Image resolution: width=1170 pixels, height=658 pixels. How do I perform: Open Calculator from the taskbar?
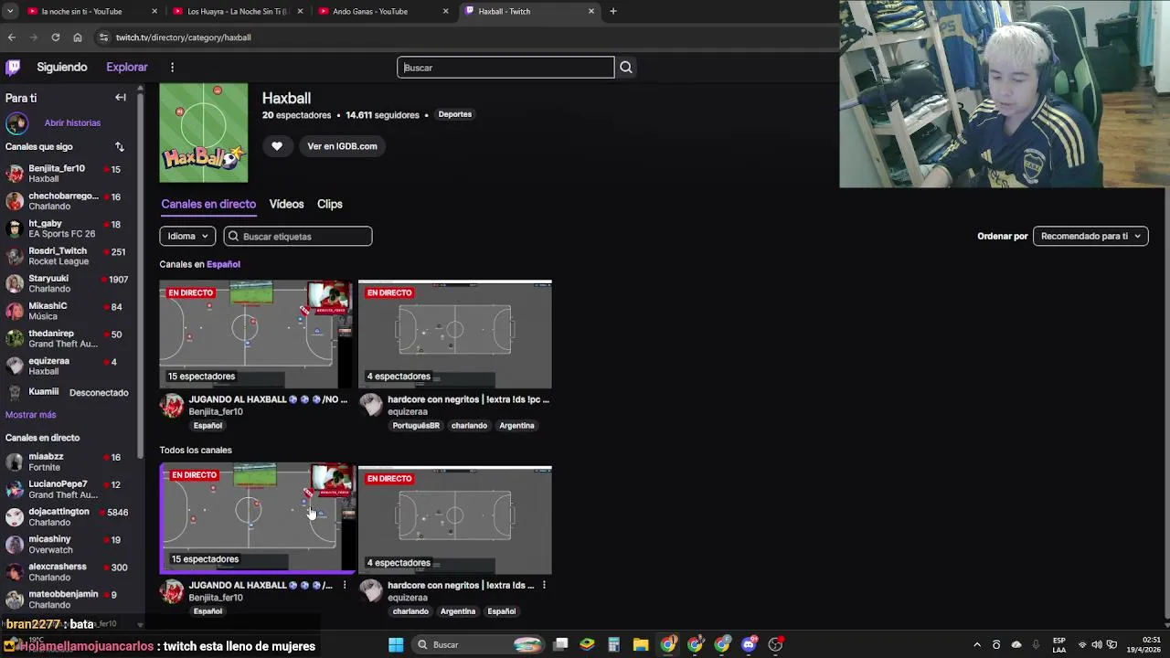pos(614,644)
